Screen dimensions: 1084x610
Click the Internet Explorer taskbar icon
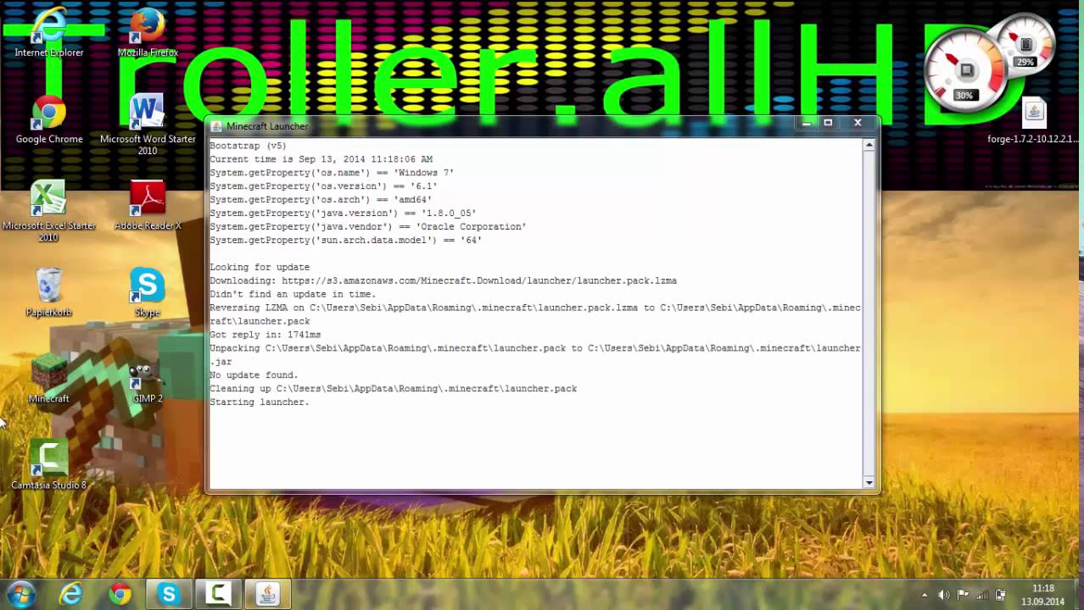click(x=70, y=594)
